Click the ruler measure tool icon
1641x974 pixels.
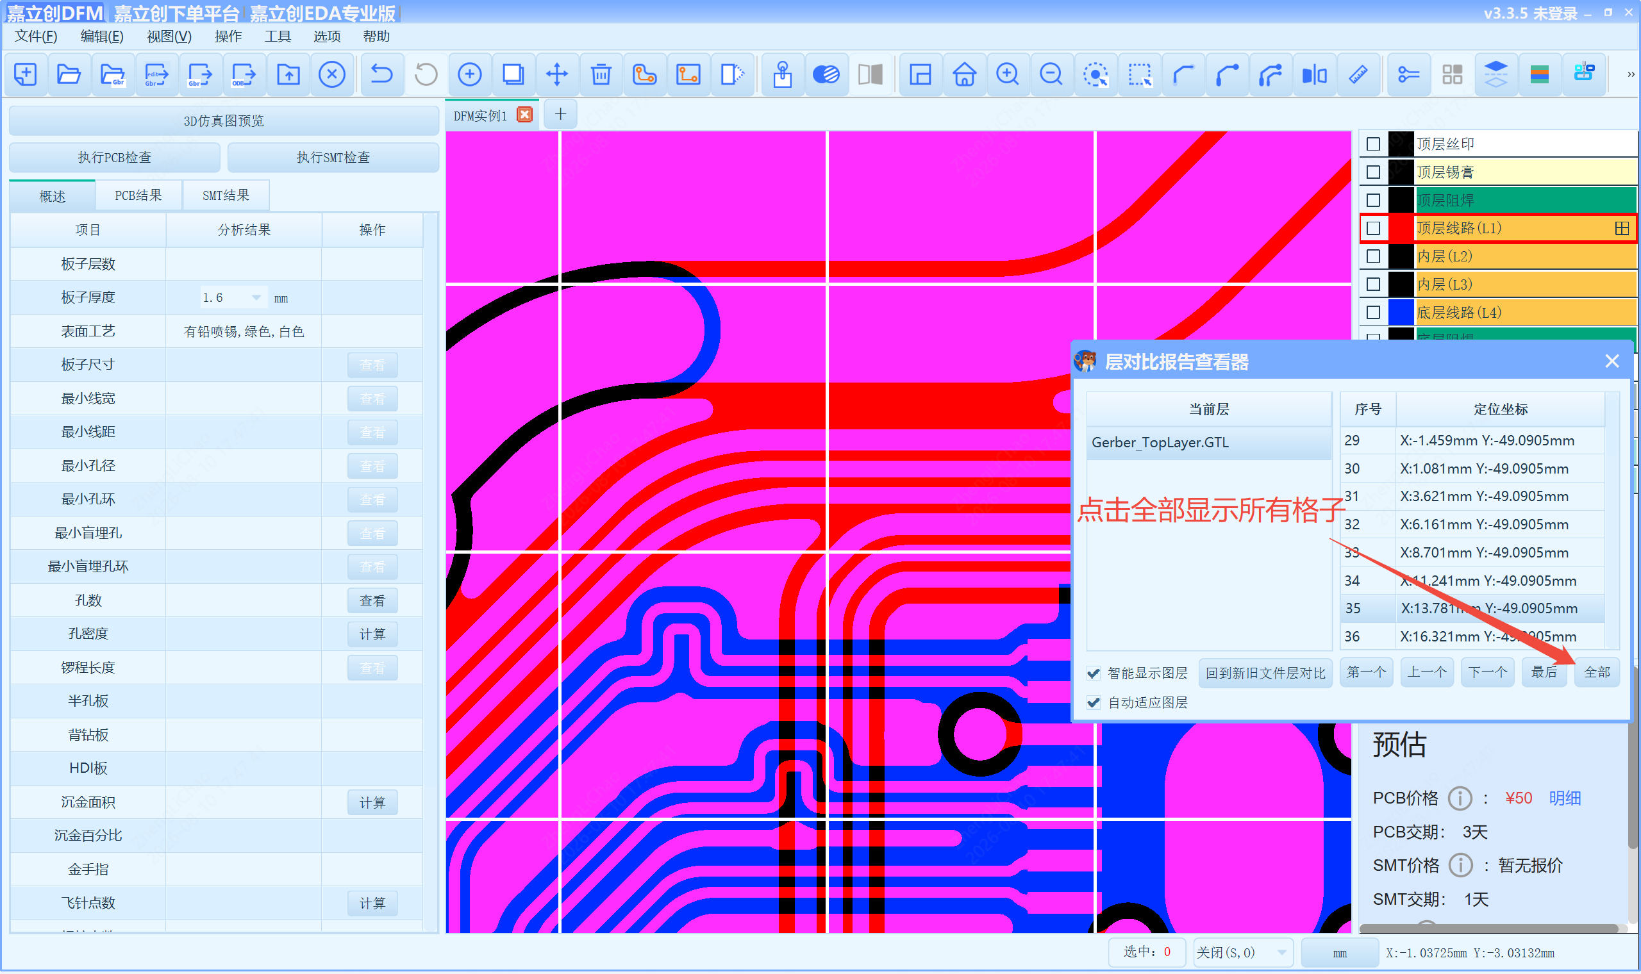click(x=1358, y=74)
